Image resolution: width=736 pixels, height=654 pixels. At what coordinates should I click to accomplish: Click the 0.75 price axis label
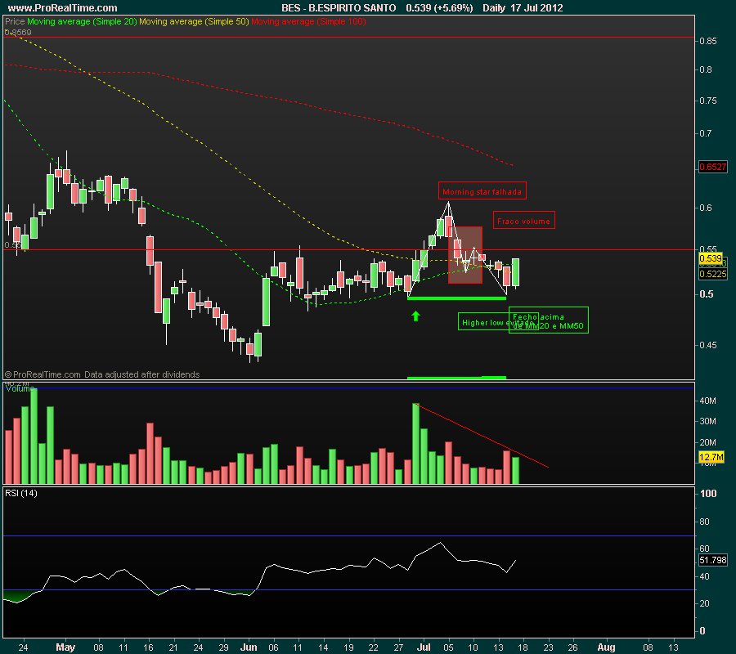[x=708, y=101]
